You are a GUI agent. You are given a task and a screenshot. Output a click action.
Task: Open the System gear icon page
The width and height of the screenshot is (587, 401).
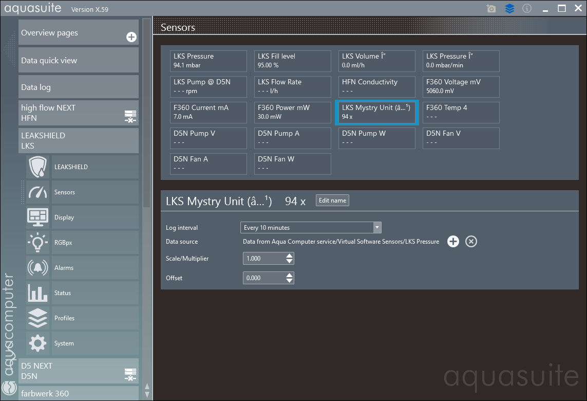coord(38,343)
